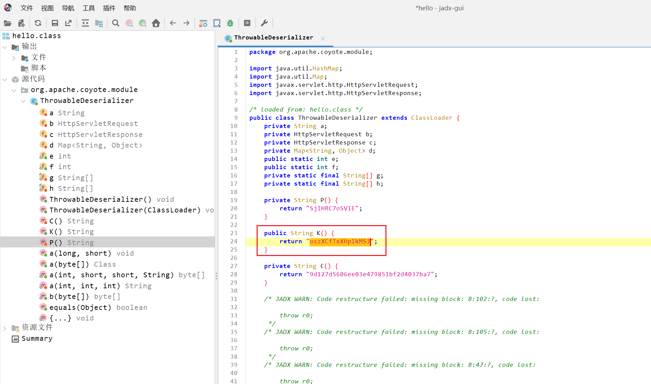Open the 帮助 menu
The image size is (651, 384).
[130, 8]
